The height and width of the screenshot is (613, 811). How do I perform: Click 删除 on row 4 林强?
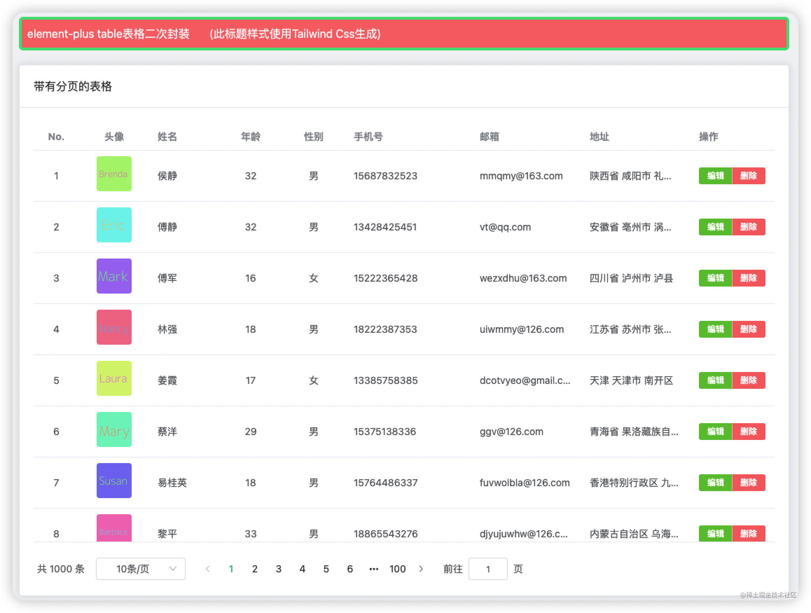pyautogui.click(x=748, y=329)
